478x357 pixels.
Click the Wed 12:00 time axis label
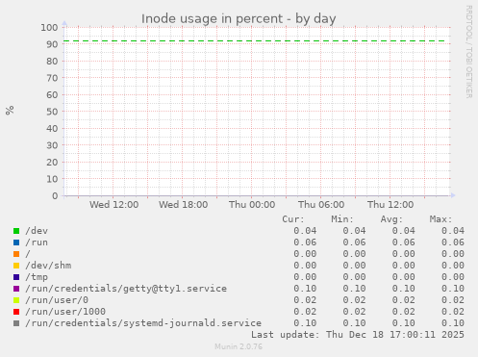pos(113,205)
